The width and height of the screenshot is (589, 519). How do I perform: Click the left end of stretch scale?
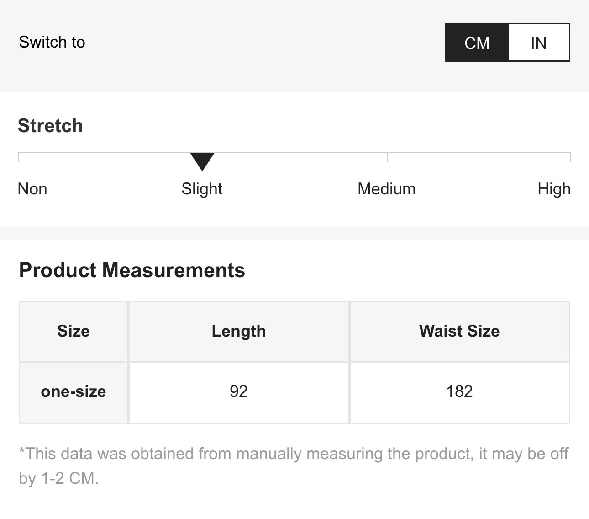click(x=19, y=156)
